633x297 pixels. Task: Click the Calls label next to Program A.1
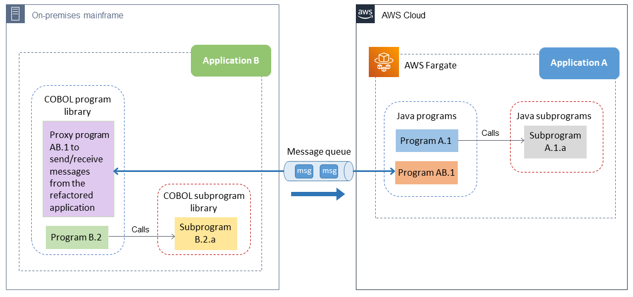(490, 133)
